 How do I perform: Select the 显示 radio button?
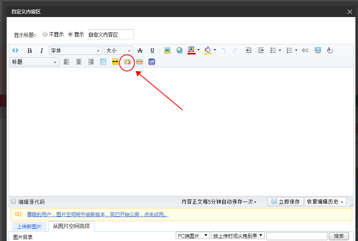tap(70, 35)
